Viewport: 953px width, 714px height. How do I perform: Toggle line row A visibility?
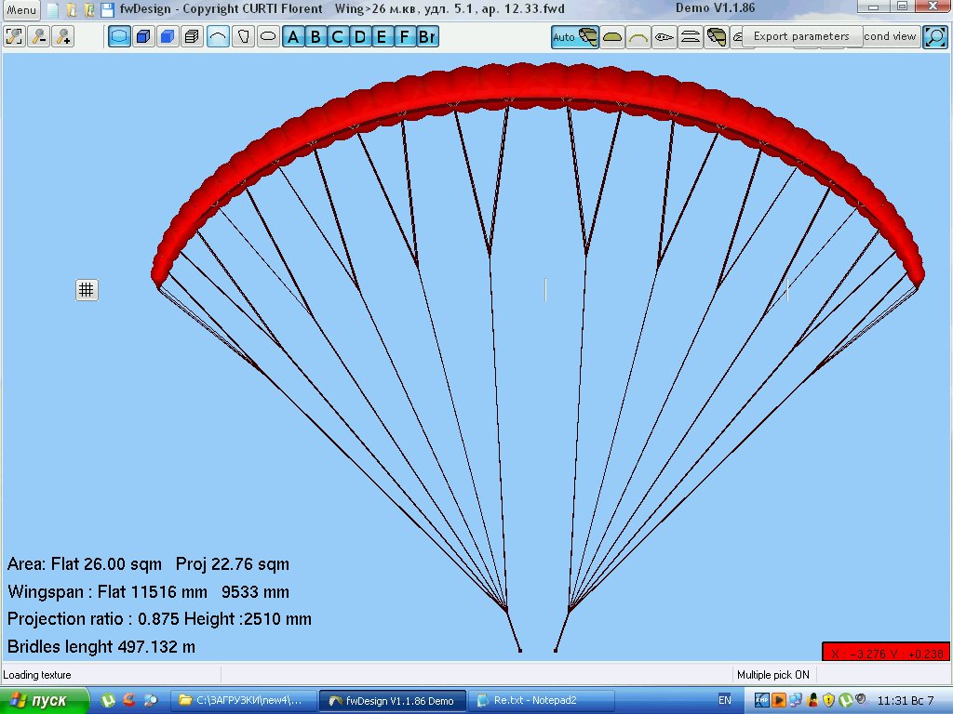point(293,37)
